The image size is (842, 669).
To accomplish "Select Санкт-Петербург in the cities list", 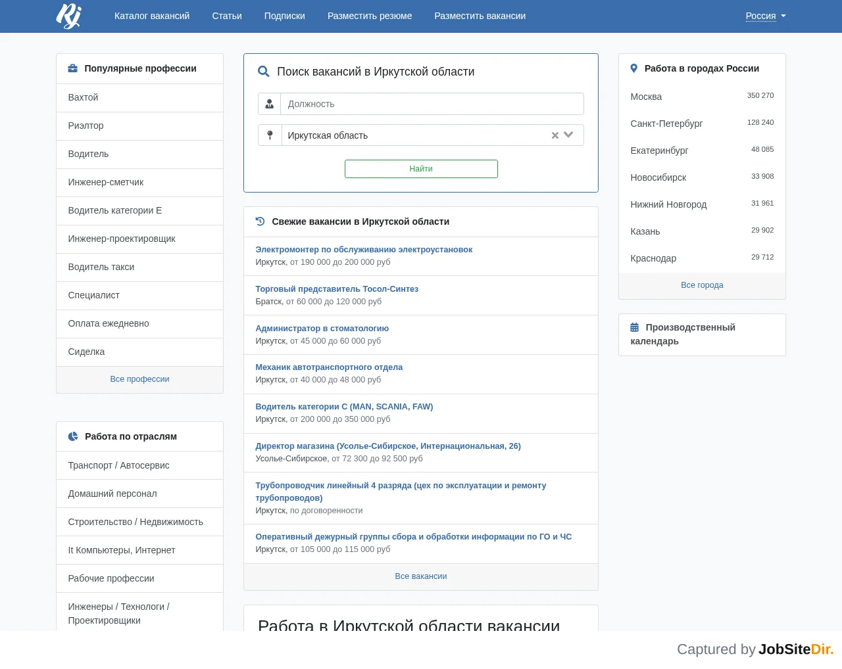I will [x=666, y=124].
